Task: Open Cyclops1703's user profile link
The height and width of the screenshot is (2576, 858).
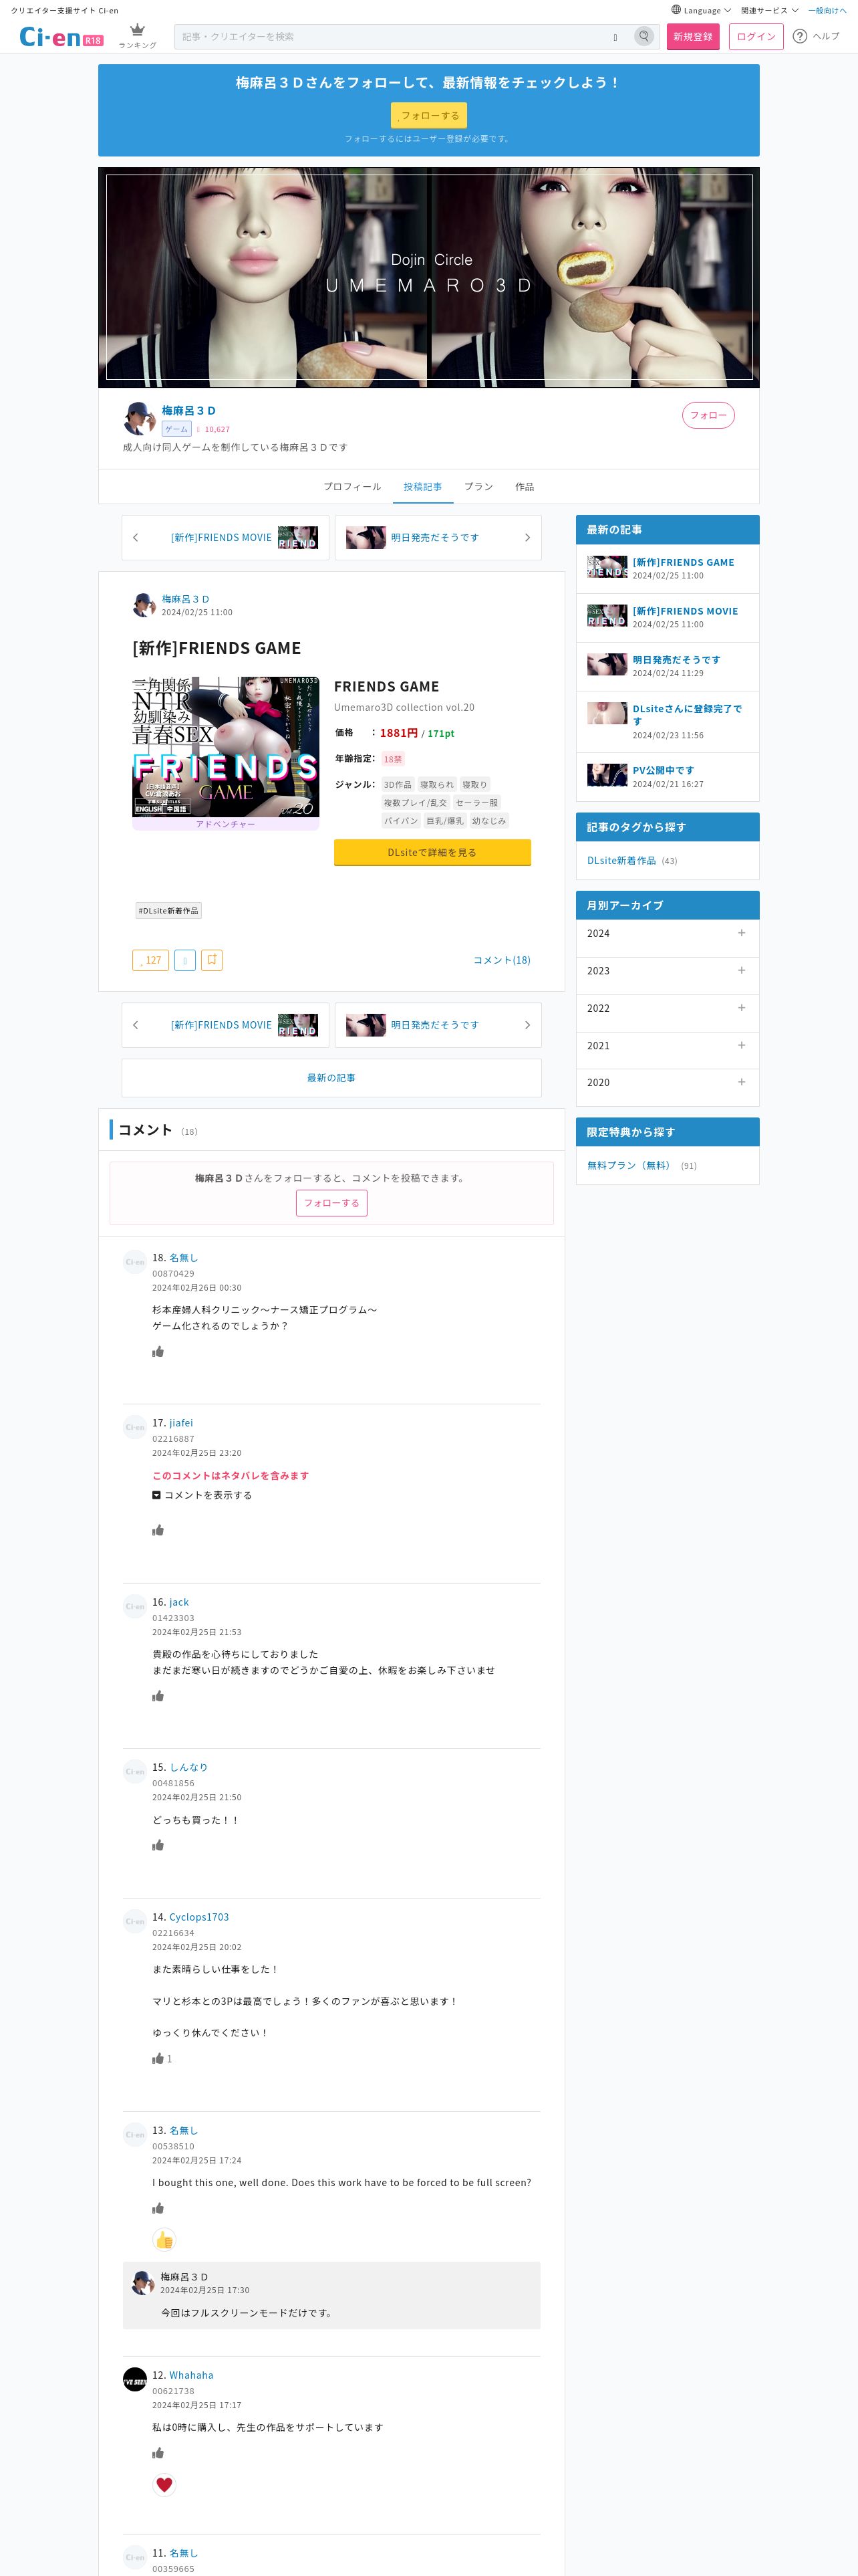Action: point(198,1917)
